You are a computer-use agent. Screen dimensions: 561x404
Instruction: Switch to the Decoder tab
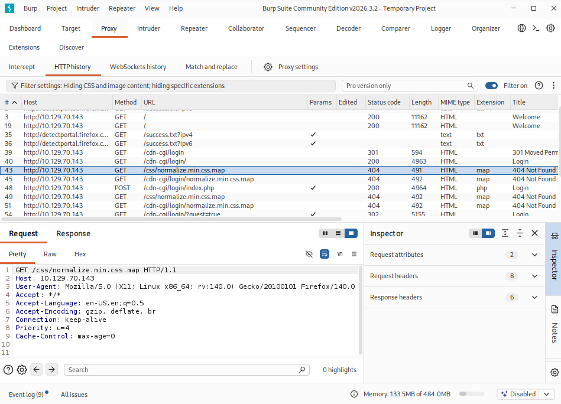(x=348, y=28)
